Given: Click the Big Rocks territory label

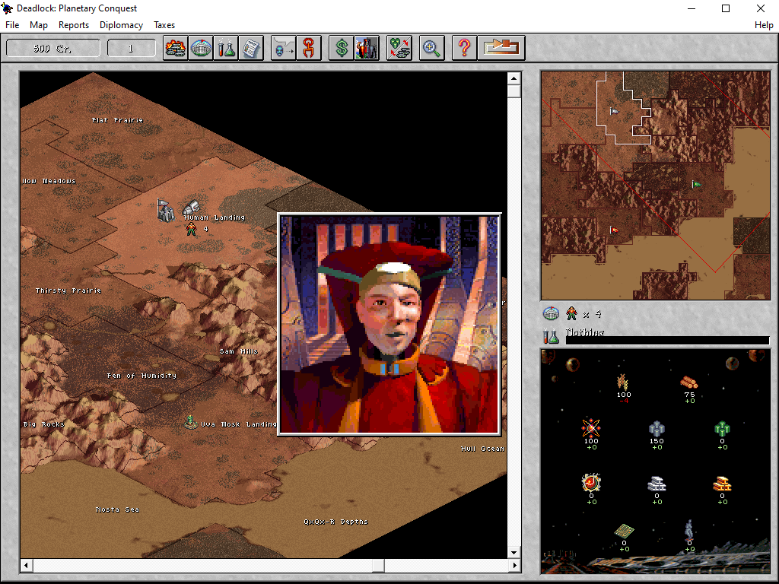Looking at the screenshot, I should point(43,424).
